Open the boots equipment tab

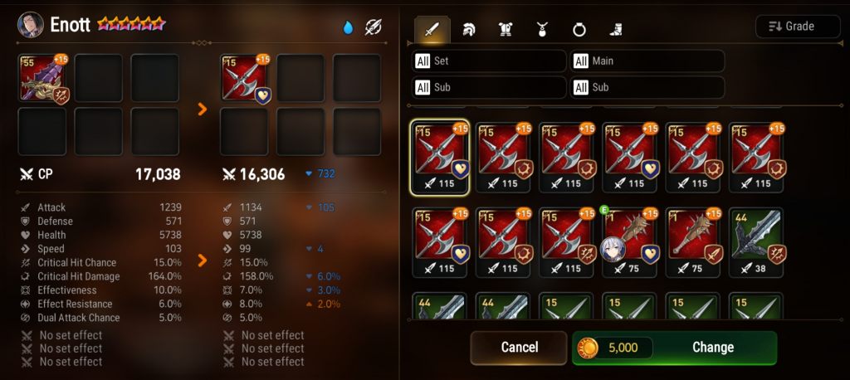point(615,29)
